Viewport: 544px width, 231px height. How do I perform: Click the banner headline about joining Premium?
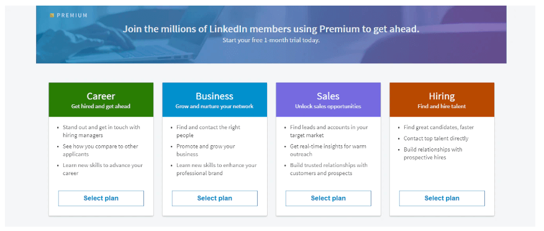271,29
